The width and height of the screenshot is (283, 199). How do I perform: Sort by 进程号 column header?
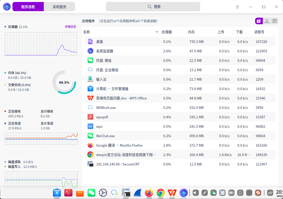(259, 32)
